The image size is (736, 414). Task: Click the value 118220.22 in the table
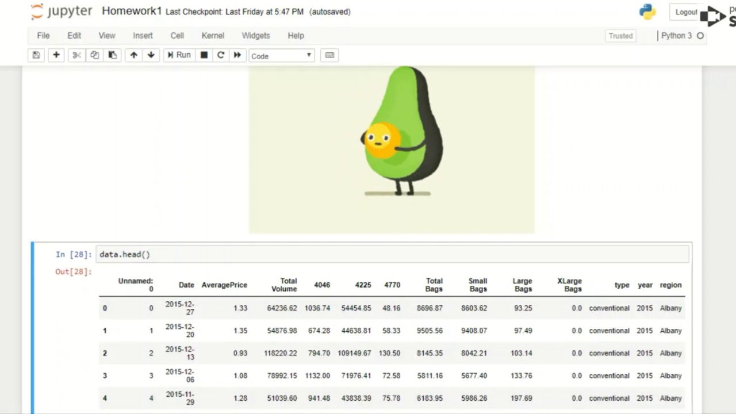pyautogui.click(x=281, y=353)
